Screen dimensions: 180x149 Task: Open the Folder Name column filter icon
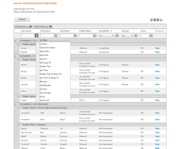(x=95, y=36)
